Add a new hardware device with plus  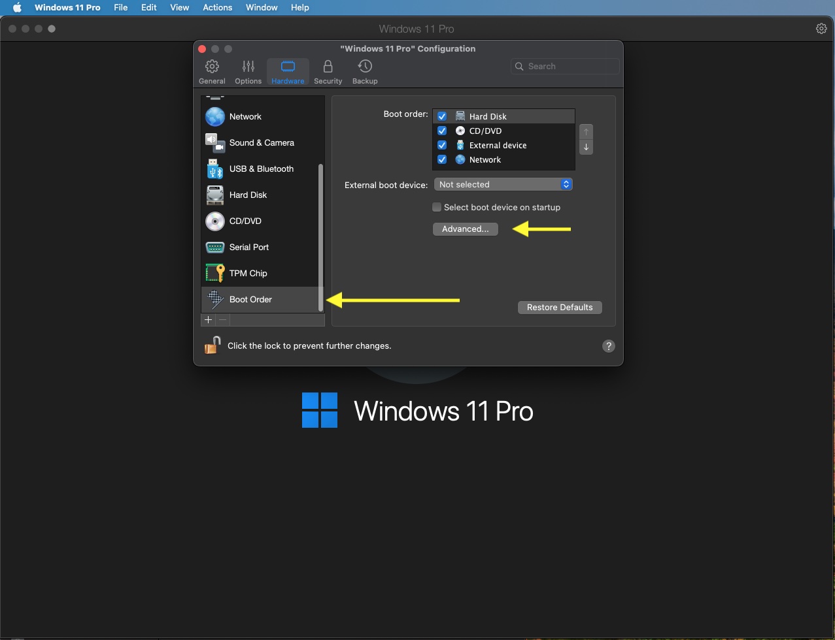[x=208, y=319]
